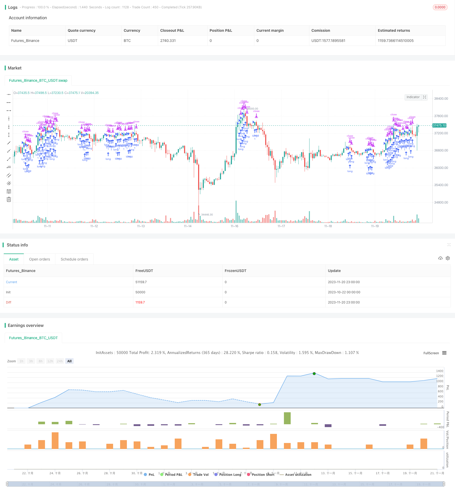Click the commission value USDT:1577.1895581
The width and height of the screenshot is (455, 494).
coord(328,41)
